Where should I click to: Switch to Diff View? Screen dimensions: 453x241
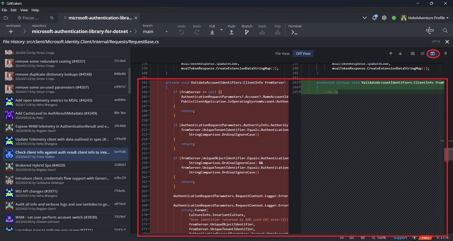303,54
